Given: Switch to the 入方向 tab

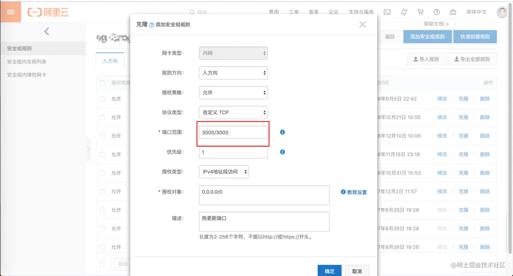Looking at the screenshot, I should [x=110, y=61].
